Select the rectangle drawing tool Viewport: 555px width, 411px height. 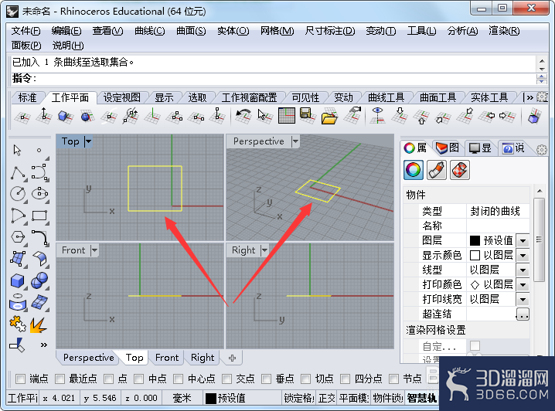pyautogui.click(x=39, y=216)
